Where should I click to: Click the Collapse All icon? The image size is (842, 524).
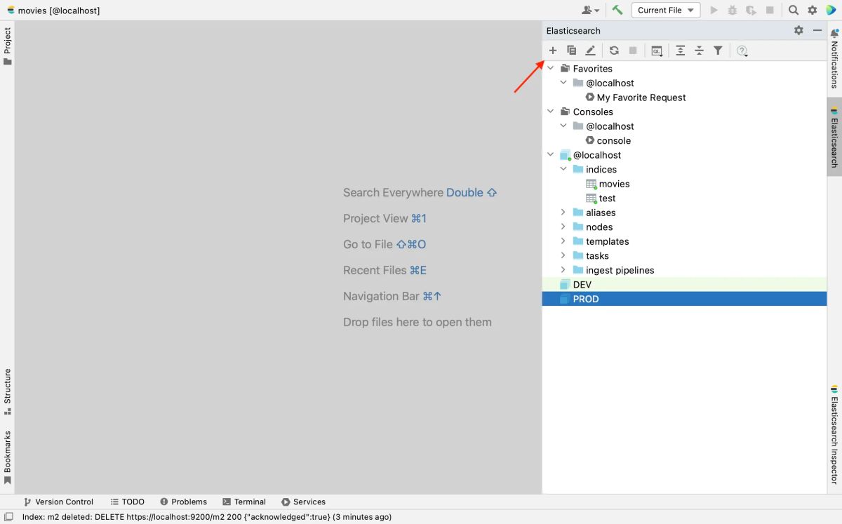[700, 51]
